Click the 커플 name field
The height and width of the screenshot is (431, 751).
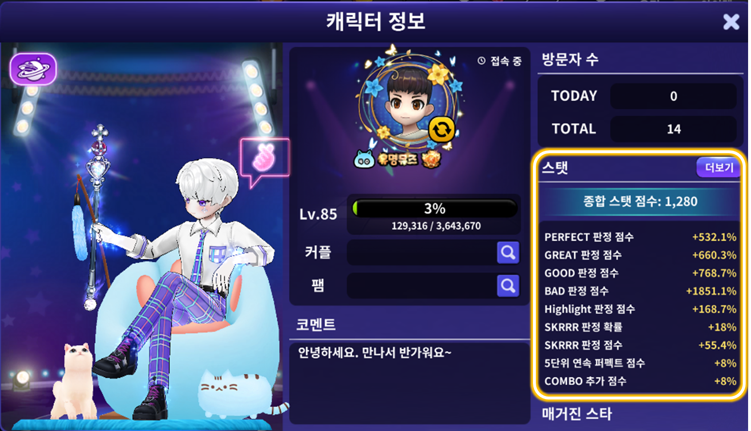[x=421, y=253]
